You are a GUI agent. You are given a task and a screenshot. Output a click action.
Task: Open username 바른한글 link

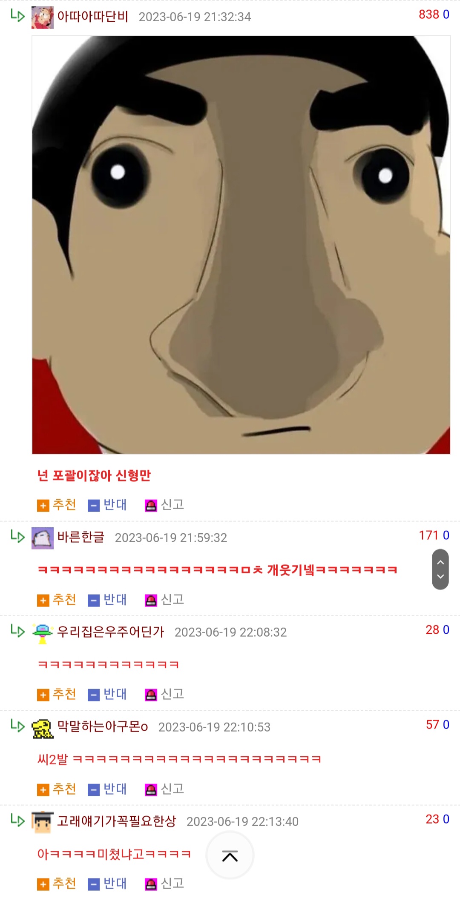pyautogui.click(x=81, y=537)
